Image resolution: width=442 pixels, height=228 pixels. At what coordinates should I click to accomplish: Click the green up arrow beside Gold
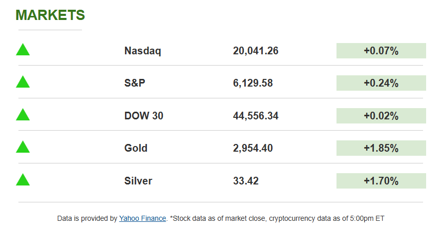pyautogui.click(x=23, y=148)
